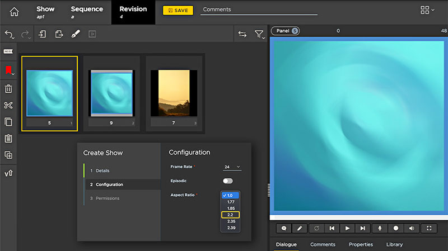Image resolution: width=448 pixels, height=251 pixels.
Task: Select aspect ratio 2.39
Action: point(231,228)
